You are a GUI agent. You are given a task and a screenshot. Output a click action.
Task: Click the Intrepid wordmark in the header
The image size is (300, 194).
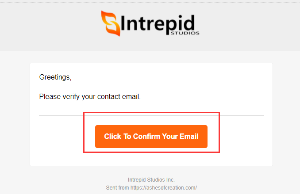click(158, 23)
